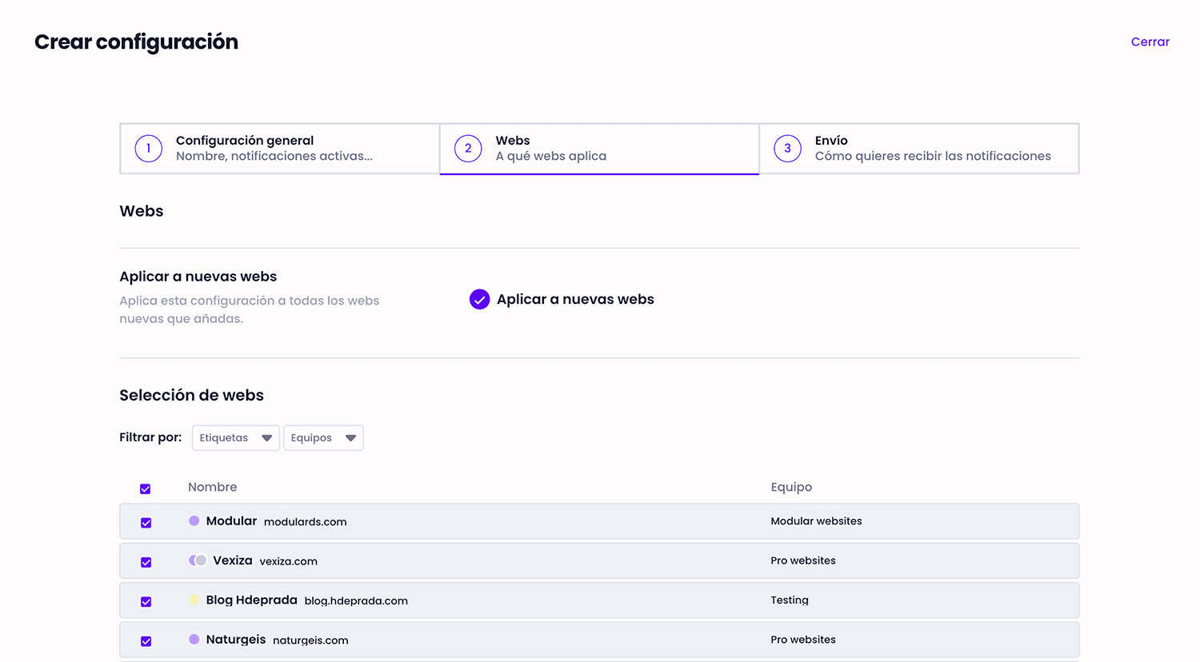Click the Cerrar link
The width and height of the screenshot is (1200, 662).
[x=1150, y=42]
